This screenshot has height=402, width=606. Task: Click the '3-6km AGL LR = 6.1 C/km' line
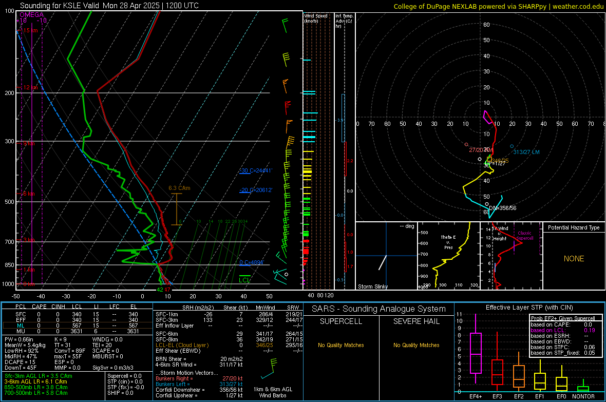click(35, 381)
